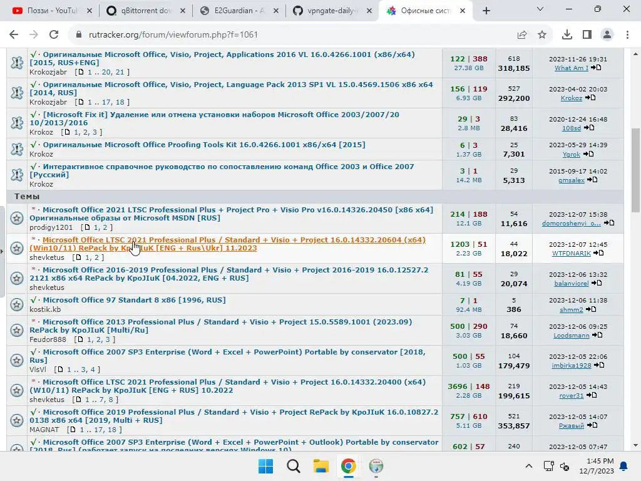
Task: Open last poster WTFDNARIK profile
Action: pos(571,254)
